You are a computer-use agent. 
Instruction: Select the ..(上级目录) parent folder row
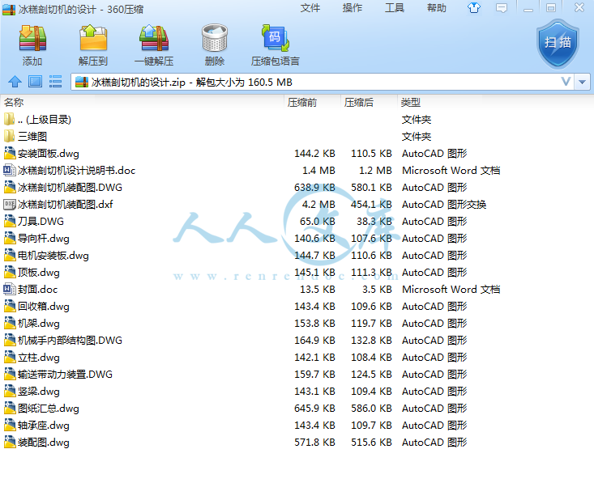pos(45,120)
